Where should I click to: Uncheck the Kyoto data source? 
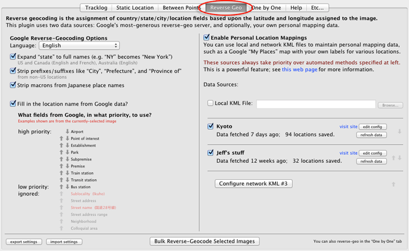click(x=210, y=126)
